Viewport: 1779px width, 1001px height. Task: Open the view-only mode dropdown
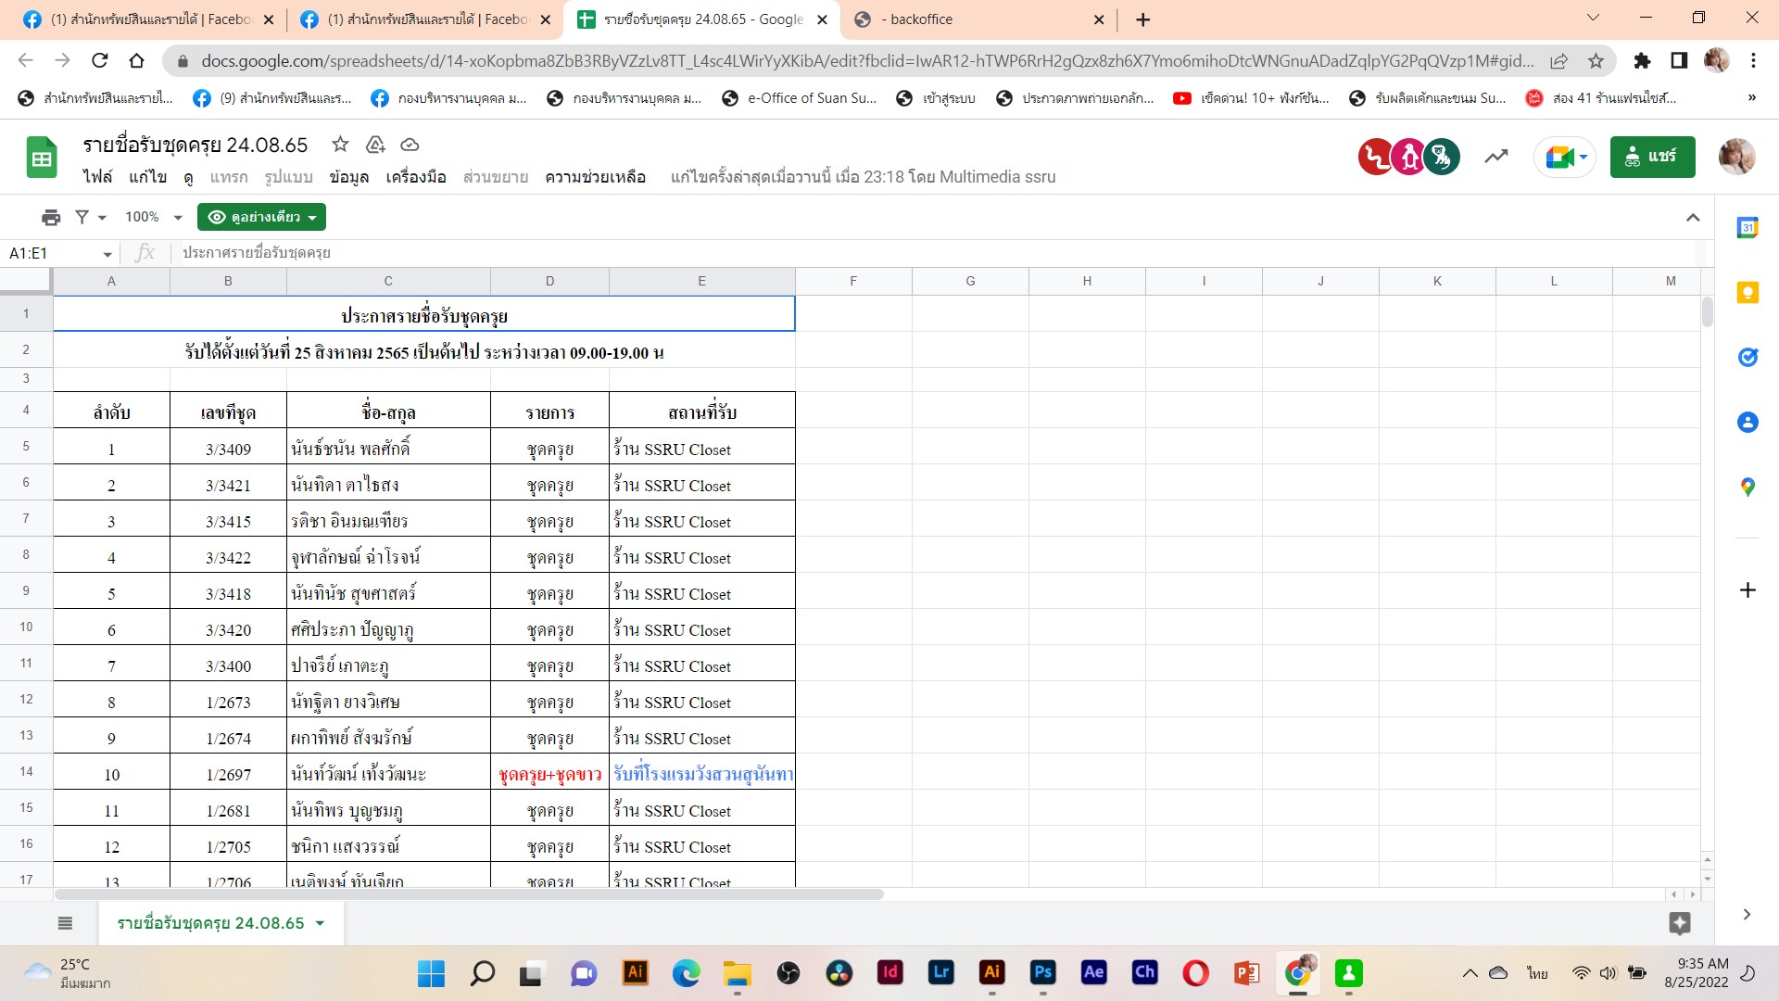261,217
